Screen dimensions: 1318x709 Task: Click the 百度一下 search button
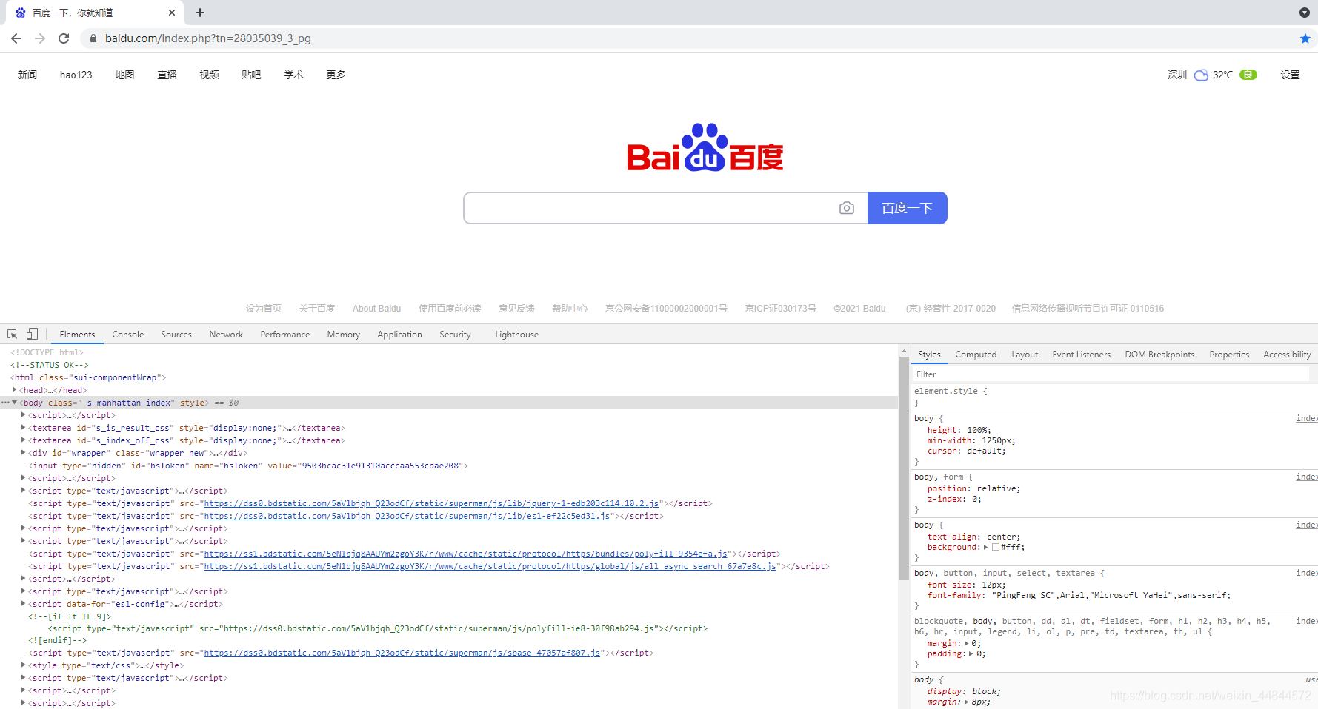point(907,208)
